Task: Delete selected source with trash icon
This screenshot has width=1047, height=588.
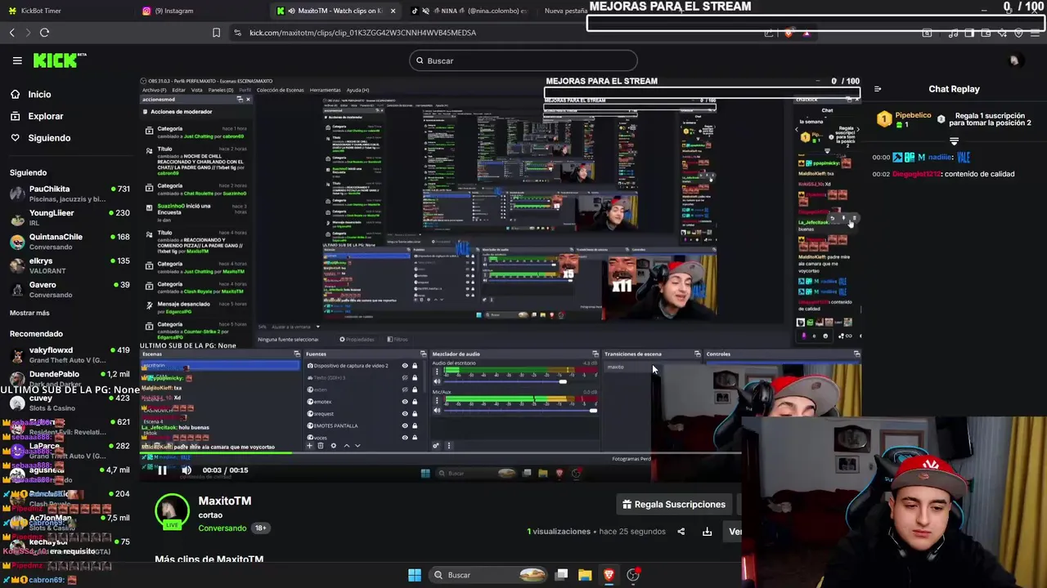Action: pos(321,446)
